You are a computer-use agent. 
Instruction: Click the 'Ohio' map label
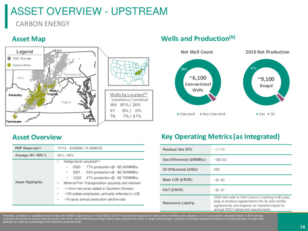20,78
